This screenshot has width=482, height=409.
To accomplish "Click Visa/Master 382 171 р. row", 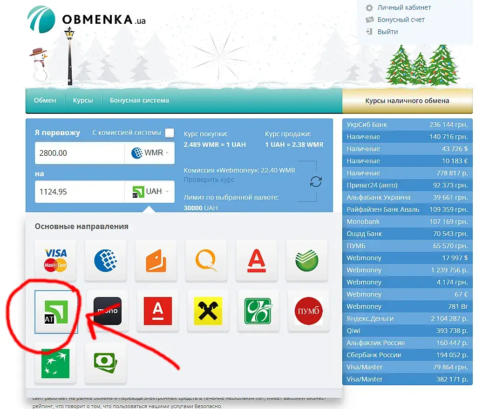I will [407, 379].
